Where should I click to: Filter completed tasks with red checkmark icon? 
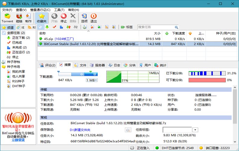coord(54,27)
